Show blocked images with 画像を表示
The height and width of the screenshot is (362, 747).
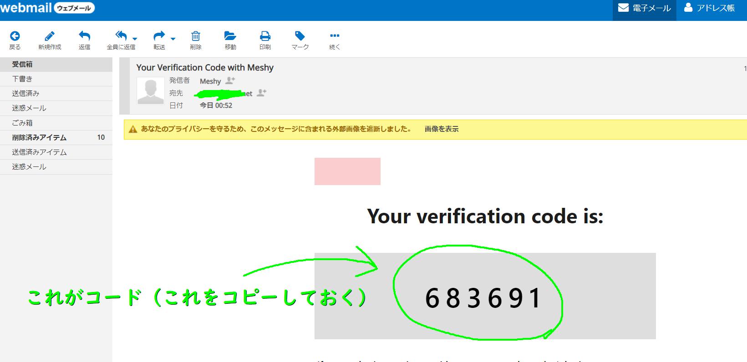[x=442, y=129]
